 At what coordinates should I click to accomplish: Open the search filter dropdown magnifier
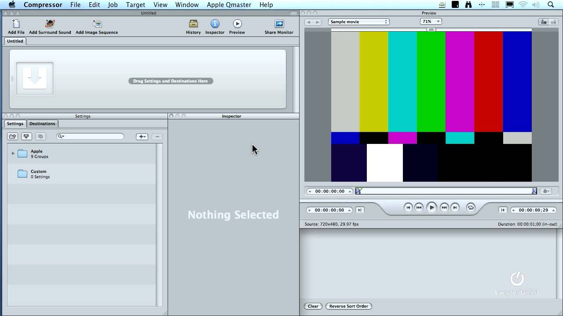click(x=61, y=136)
